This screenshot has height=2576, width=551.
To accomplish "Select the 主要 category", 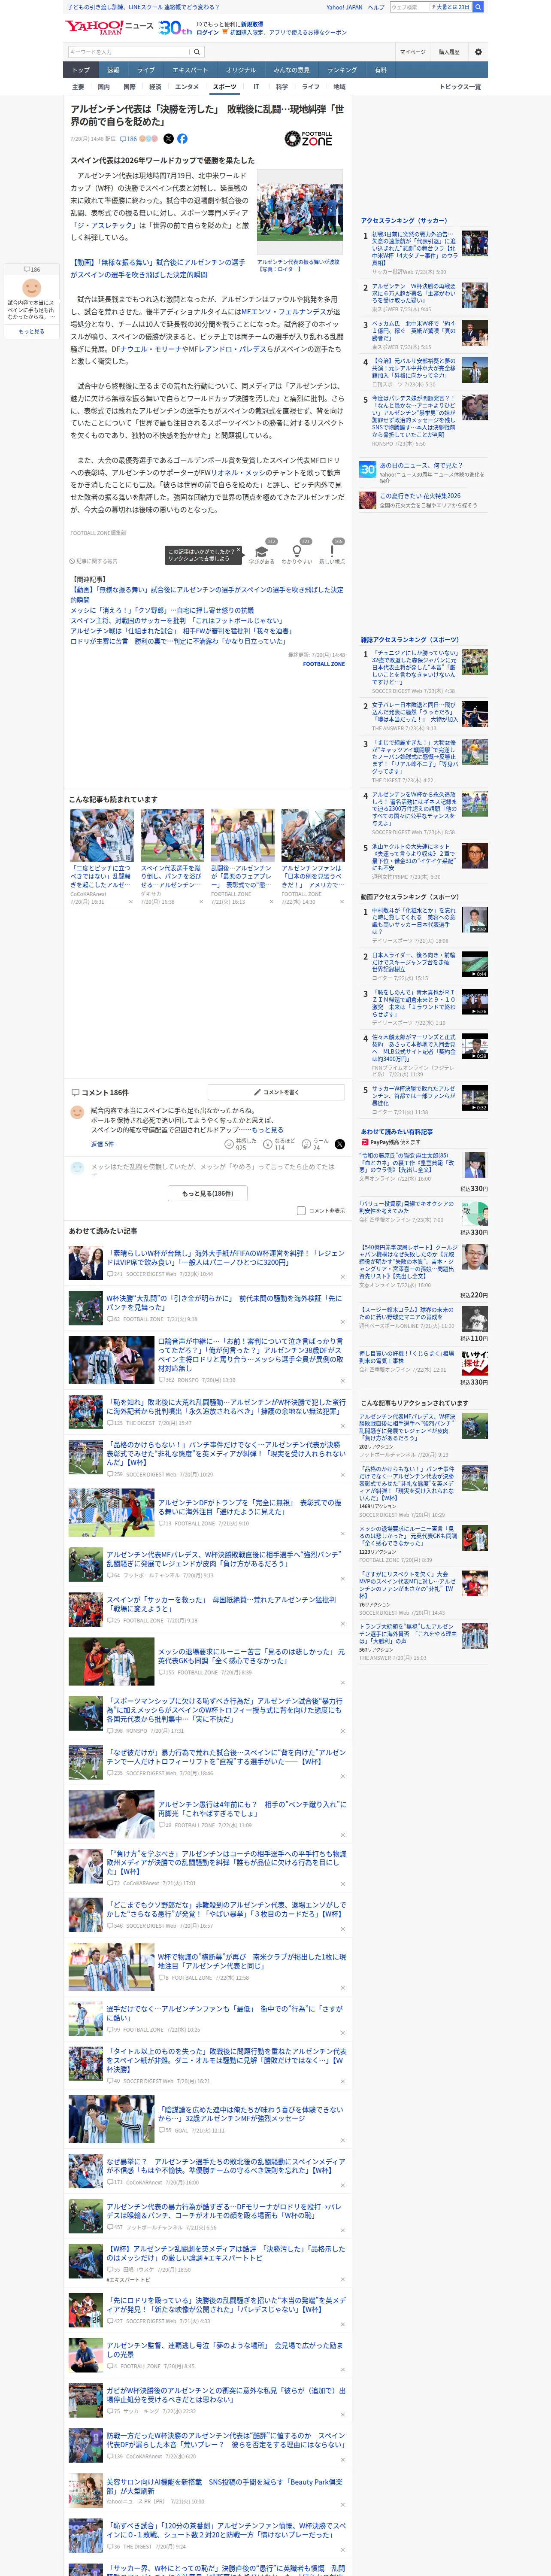I will [x=78, y=87].
